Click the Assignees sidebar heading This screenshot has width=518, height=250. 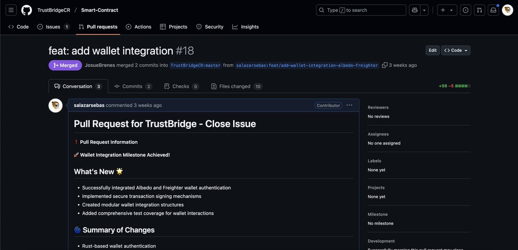[x=378, y=134]
